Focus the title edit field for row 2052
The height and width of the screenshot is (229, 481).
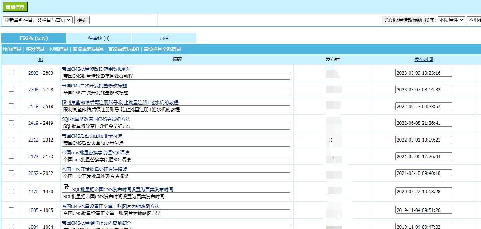click(x=176, y=176)
